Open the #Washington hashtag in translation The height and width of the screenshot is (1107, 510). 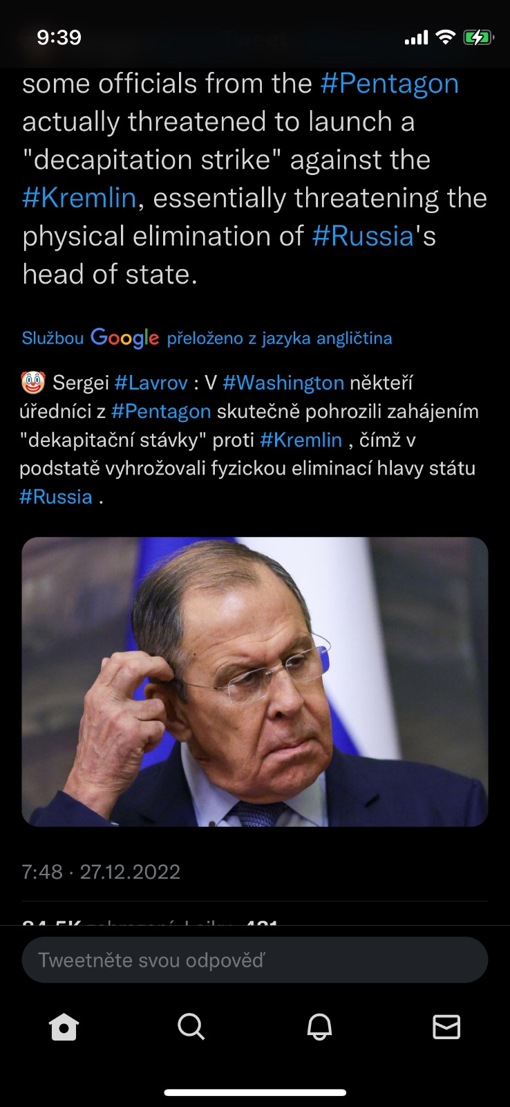283,383
